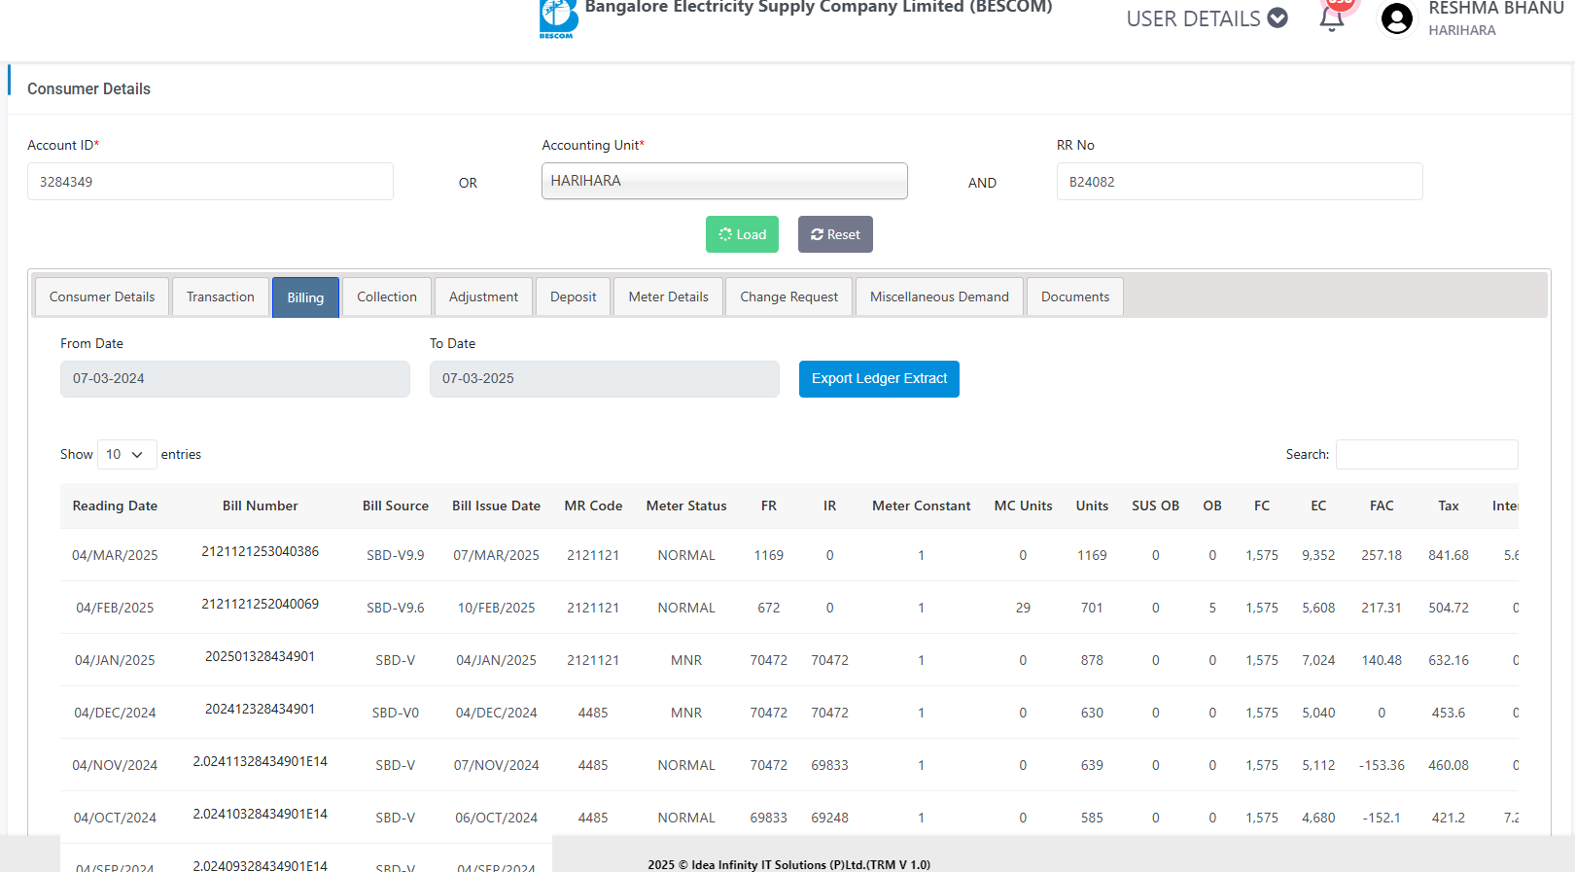Switch to the Transaction tab
1575x872 pixels.
tap(221, 296)
